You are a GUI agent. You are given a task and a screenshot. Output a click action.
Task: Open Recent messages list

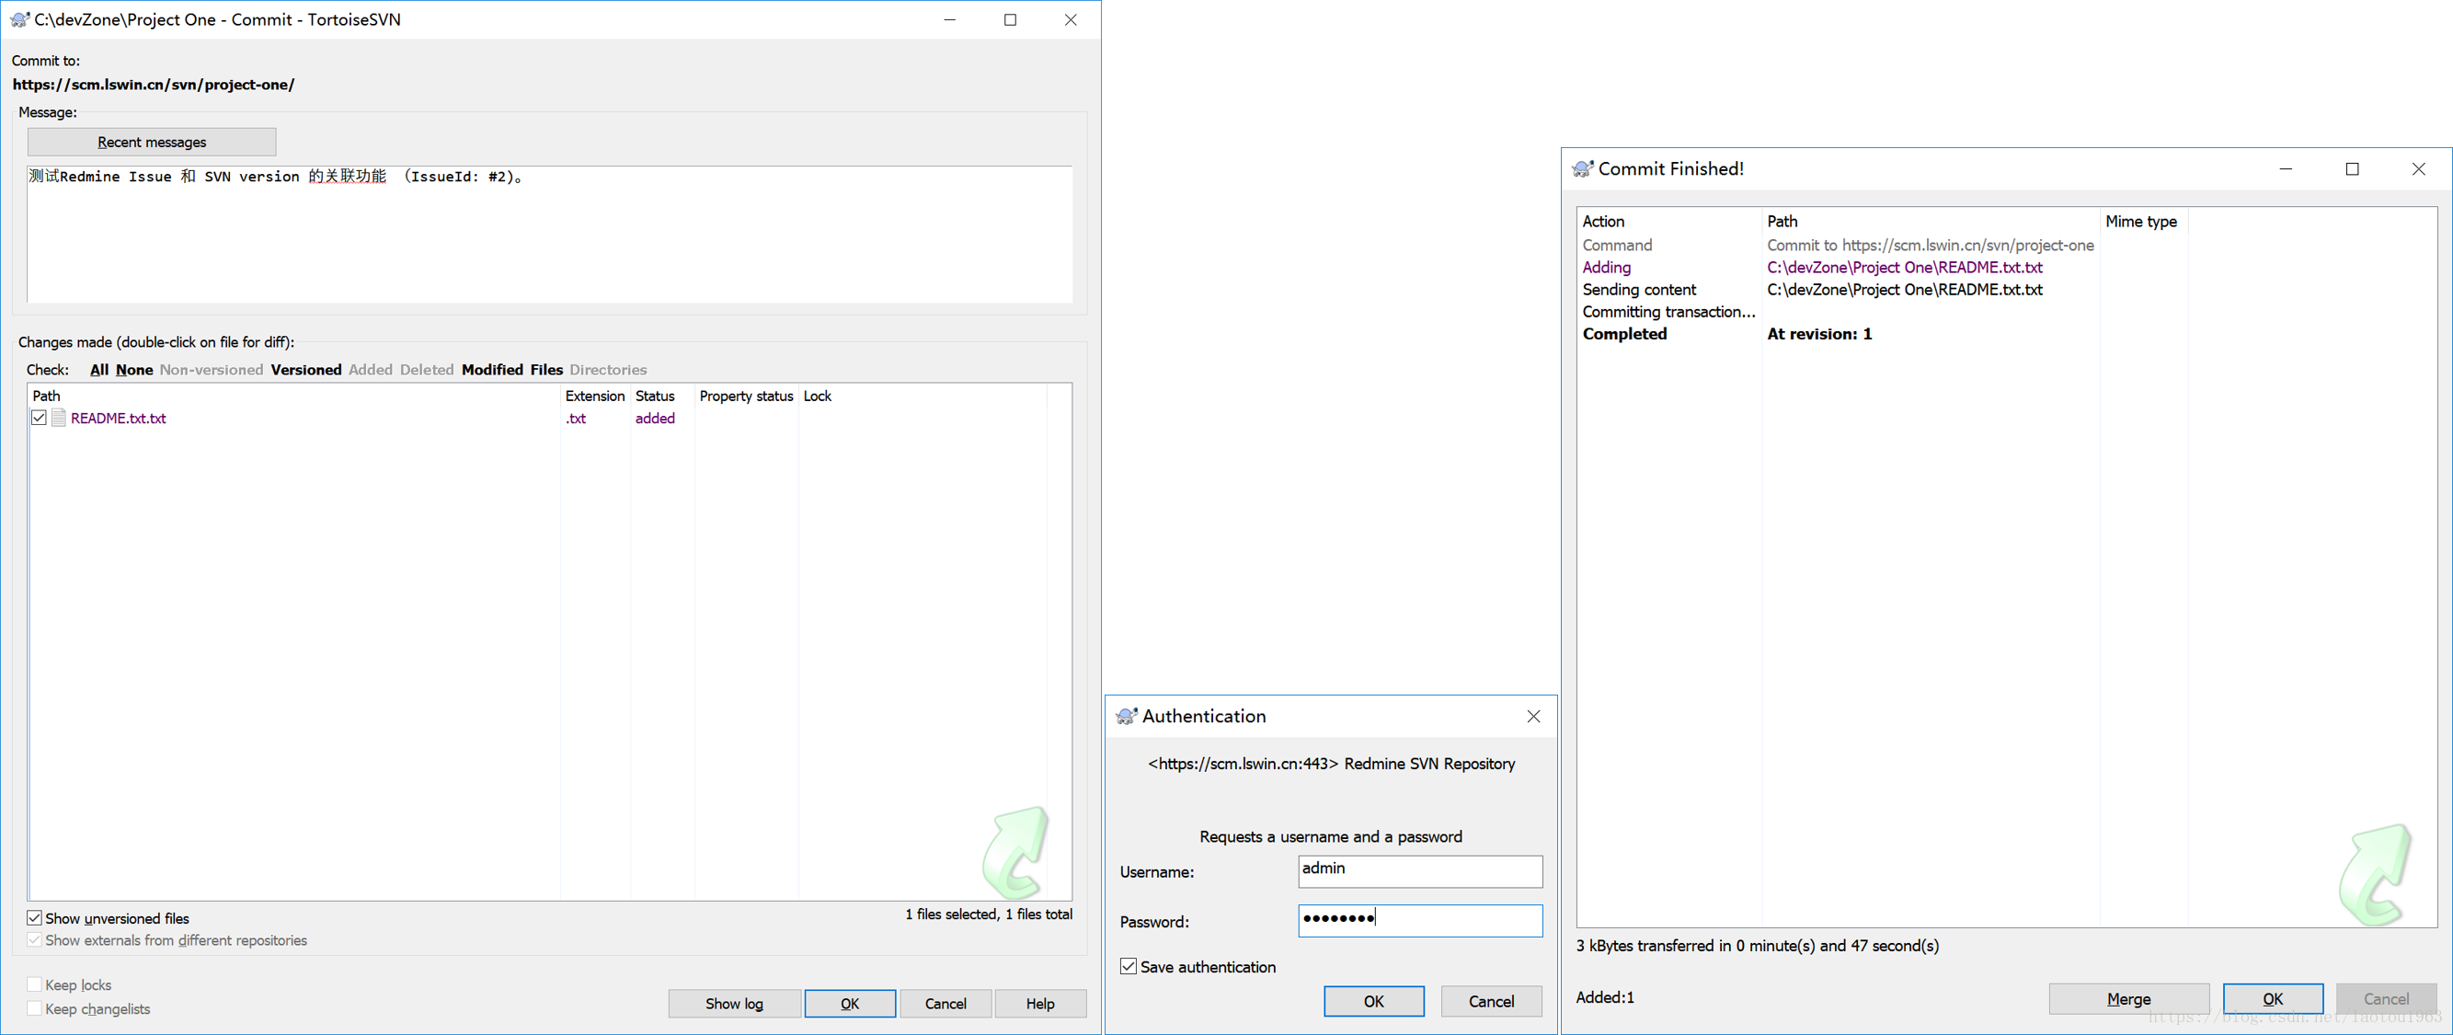153,142
